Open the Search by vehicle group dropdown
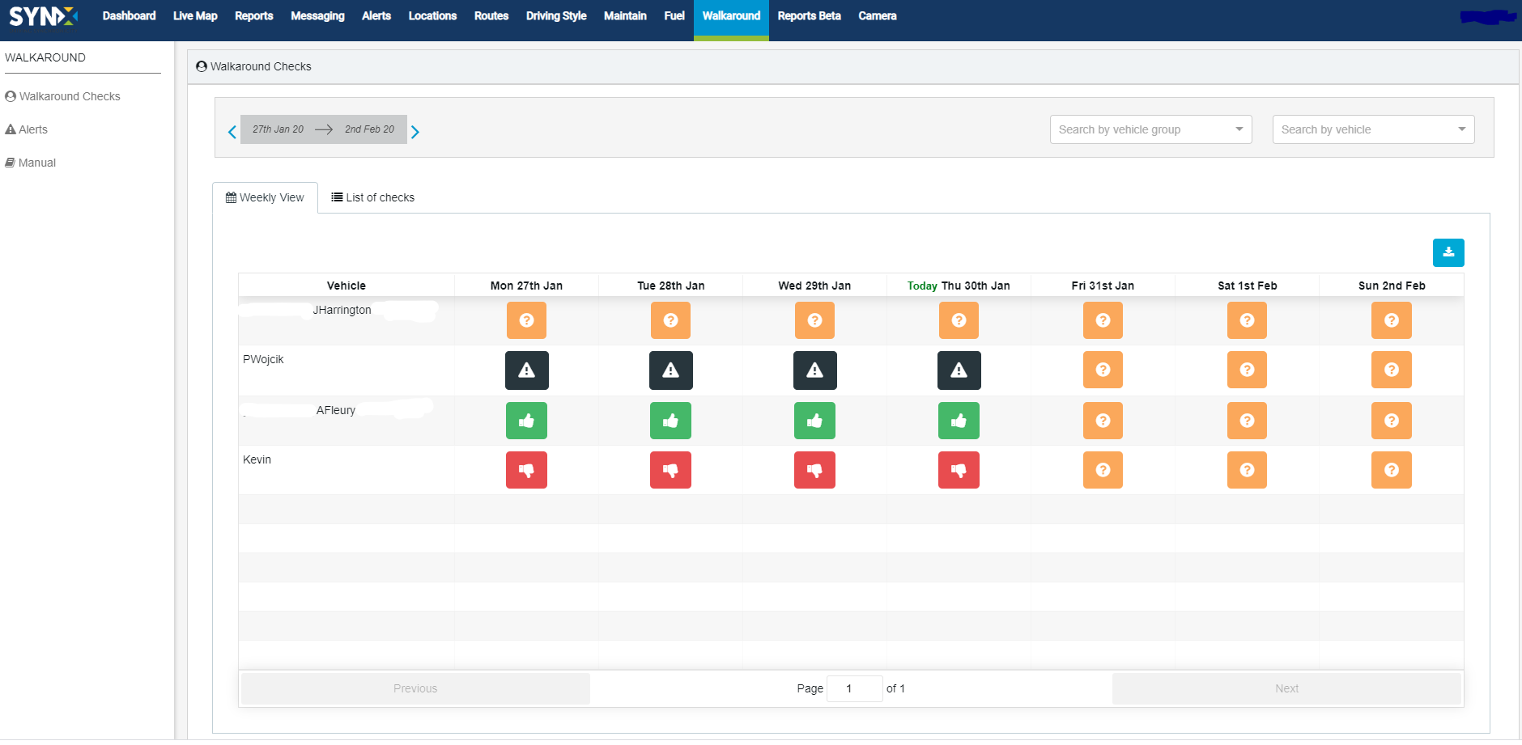The height and width of the screenshot is (745, 1522). (1150, 129)
